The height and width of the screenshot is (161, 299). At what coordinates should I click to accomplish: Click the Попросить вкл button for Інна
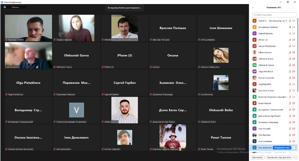tap(282, 148)
